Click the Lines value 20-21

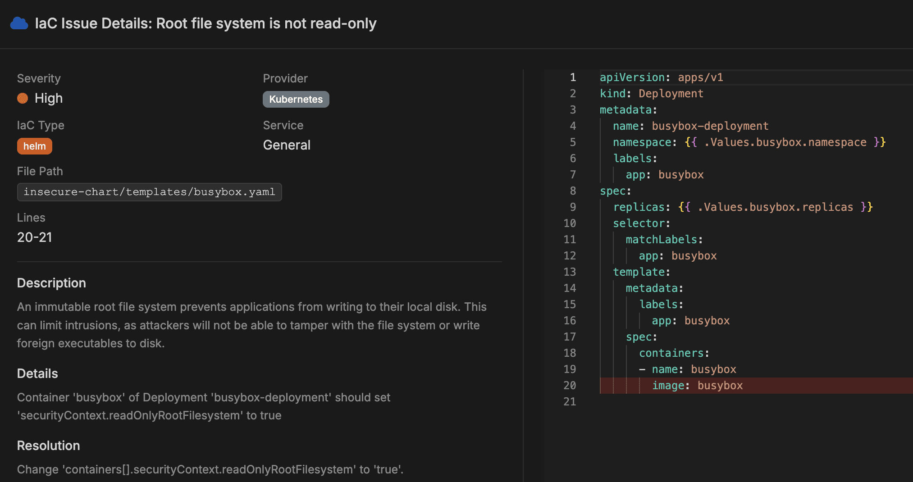coord(35,237)
